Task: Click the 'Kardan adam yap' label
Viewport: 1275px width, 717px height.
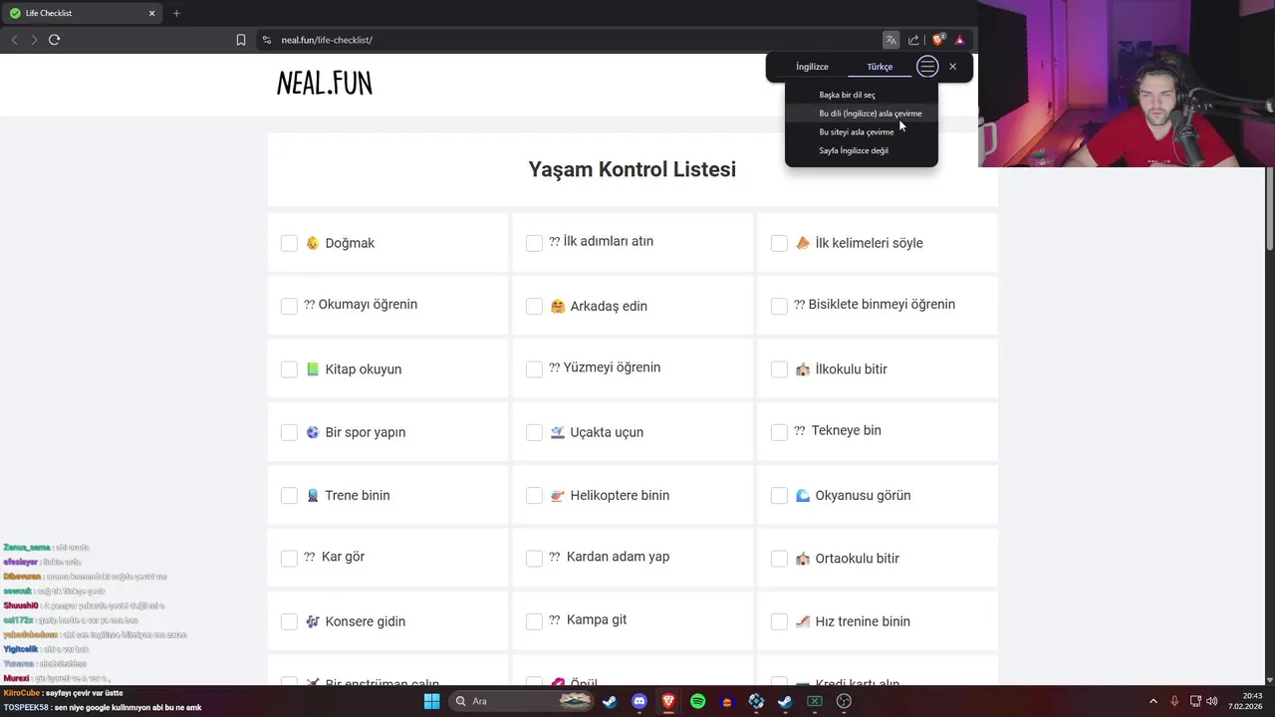Action: tap(618, 557)
